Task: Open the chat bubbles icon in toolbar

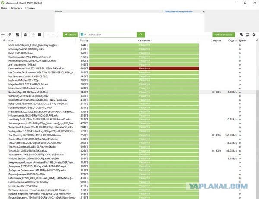Action: click(241, 35)
